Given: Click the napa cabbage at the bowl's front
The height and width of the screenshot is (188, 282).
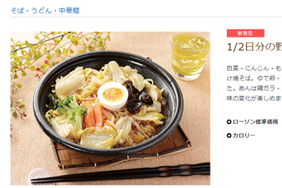Looking at the screenshot, I should click(98, 139).
